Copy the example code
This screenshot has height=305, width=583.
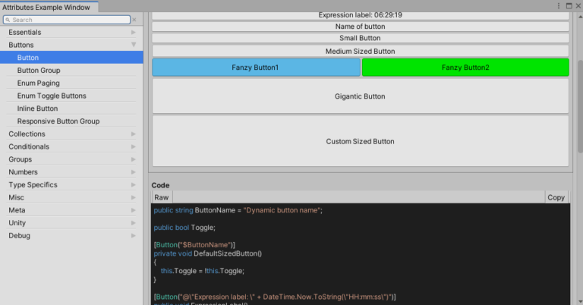(556, 197)
